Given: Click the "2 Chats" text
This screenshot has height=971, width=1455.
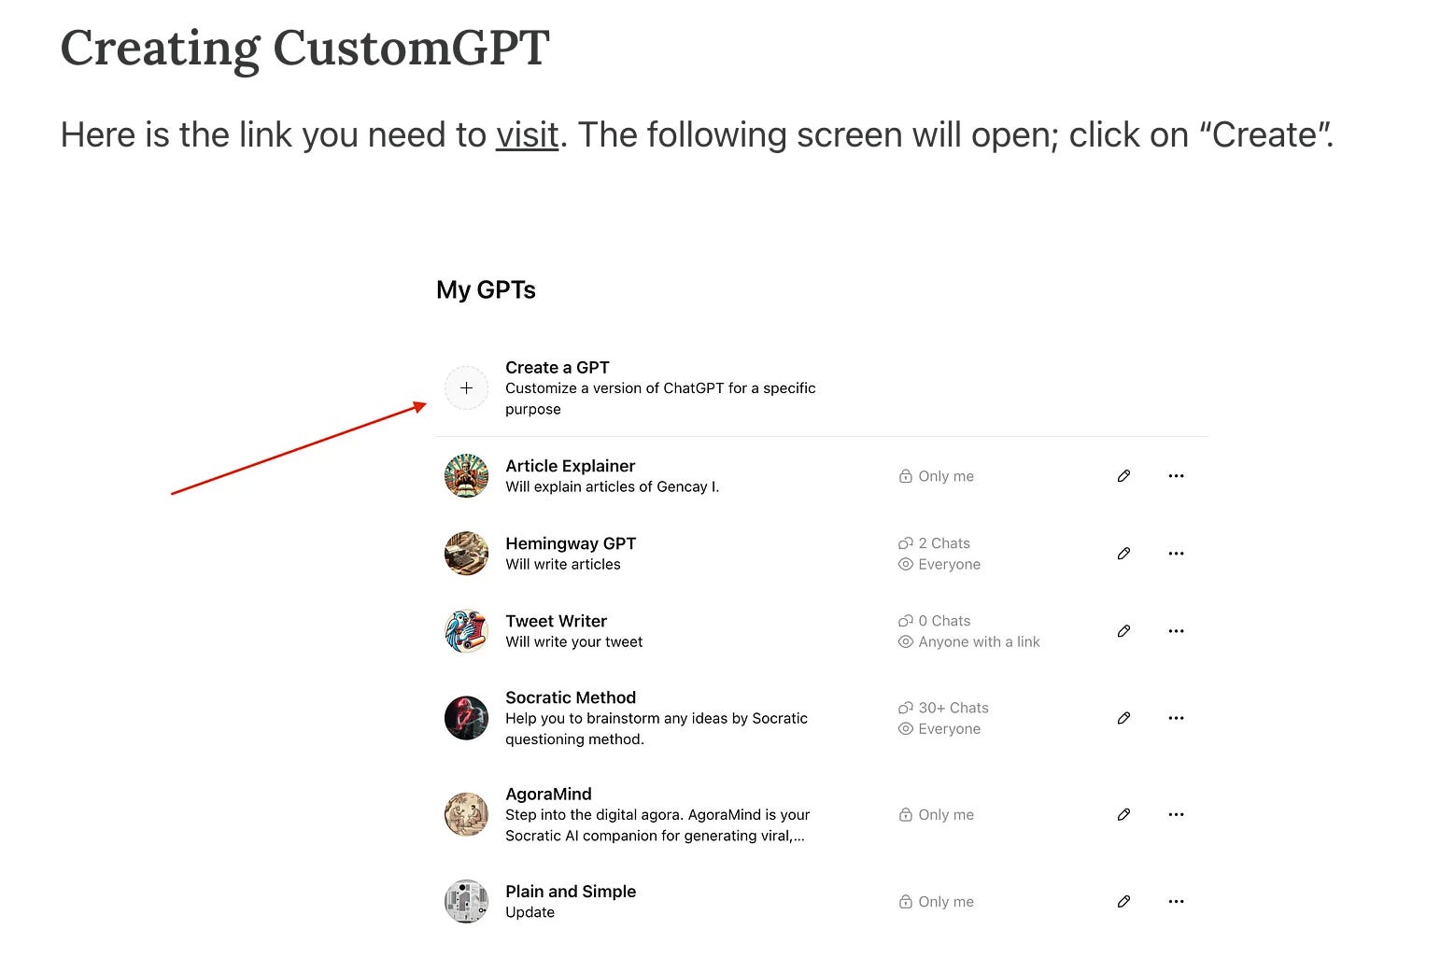Looking at the screenshot, I should pos(944,543).
